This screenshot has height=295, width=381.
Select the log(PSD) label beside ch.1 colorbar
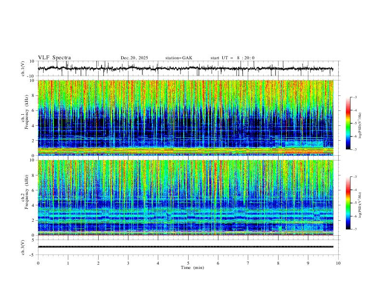[360, 125]
